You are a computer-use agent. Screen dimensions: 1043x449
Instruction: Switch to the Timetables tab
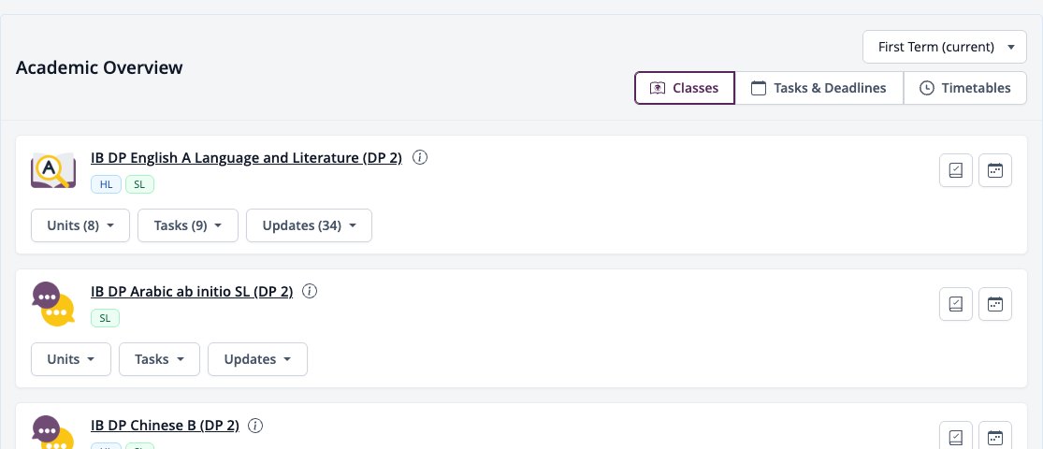pos(965,88)
